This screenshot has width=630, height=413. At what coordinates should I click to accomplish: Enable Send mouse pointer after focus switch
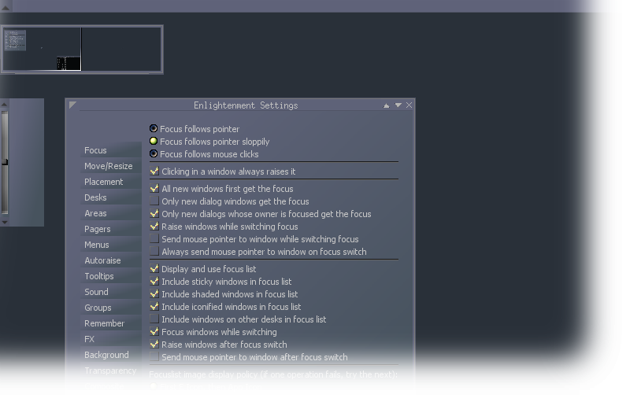pos(154,356)
